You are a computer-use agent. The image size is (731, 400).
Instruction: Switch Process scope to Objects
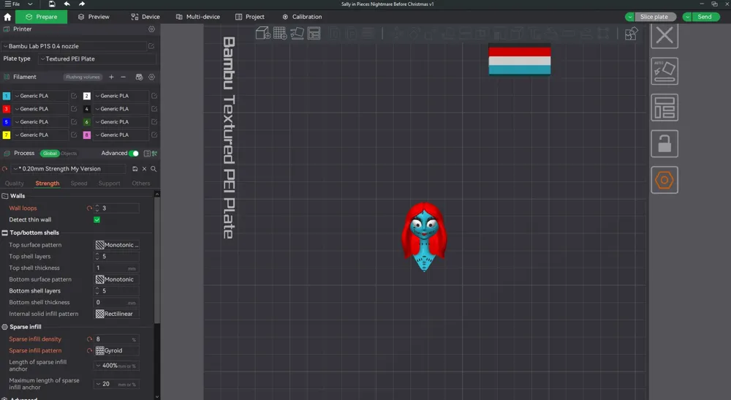pos(69,154)
